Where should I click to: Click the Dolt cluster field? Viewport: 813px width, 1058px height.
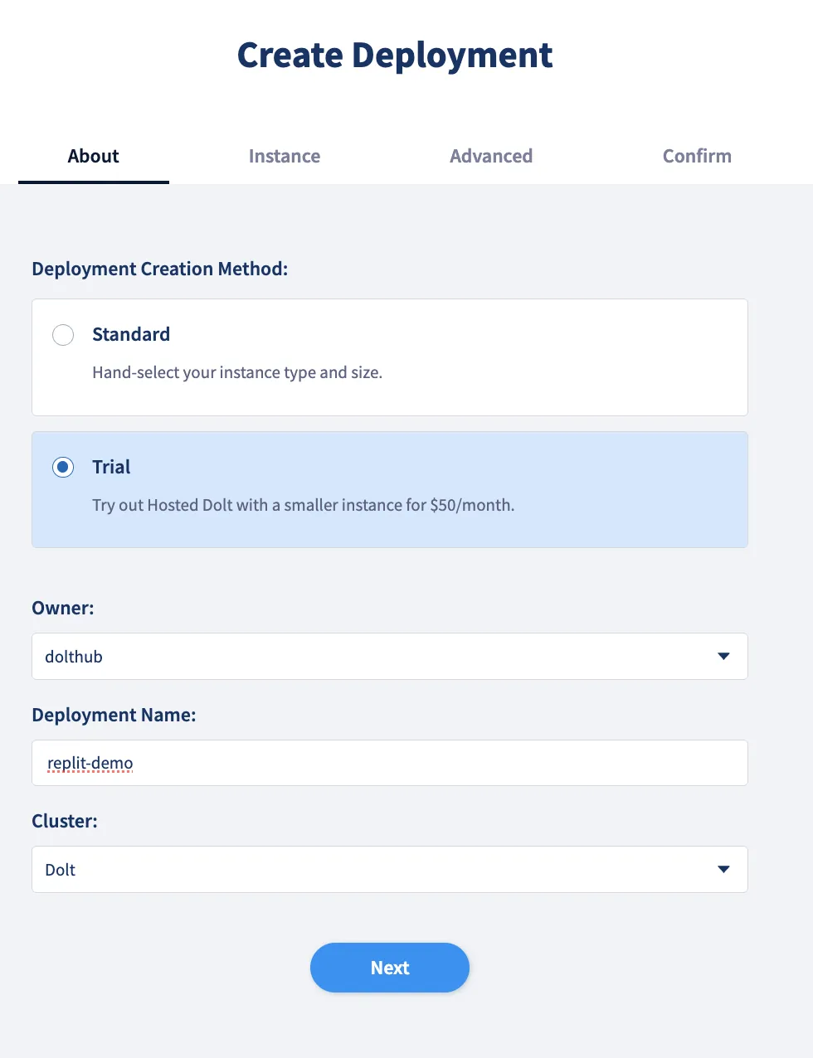(390, 869)
